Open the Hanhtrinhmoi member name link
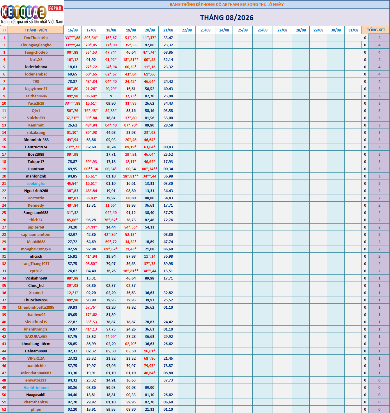 click(x=36, y=387)
